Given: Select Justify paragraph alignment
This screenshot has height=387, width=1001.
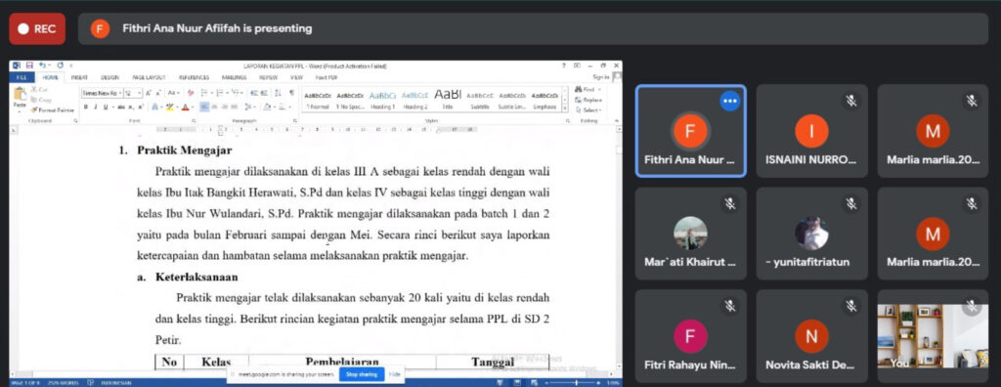Looking at the screenshot, I should click(235, 107).
